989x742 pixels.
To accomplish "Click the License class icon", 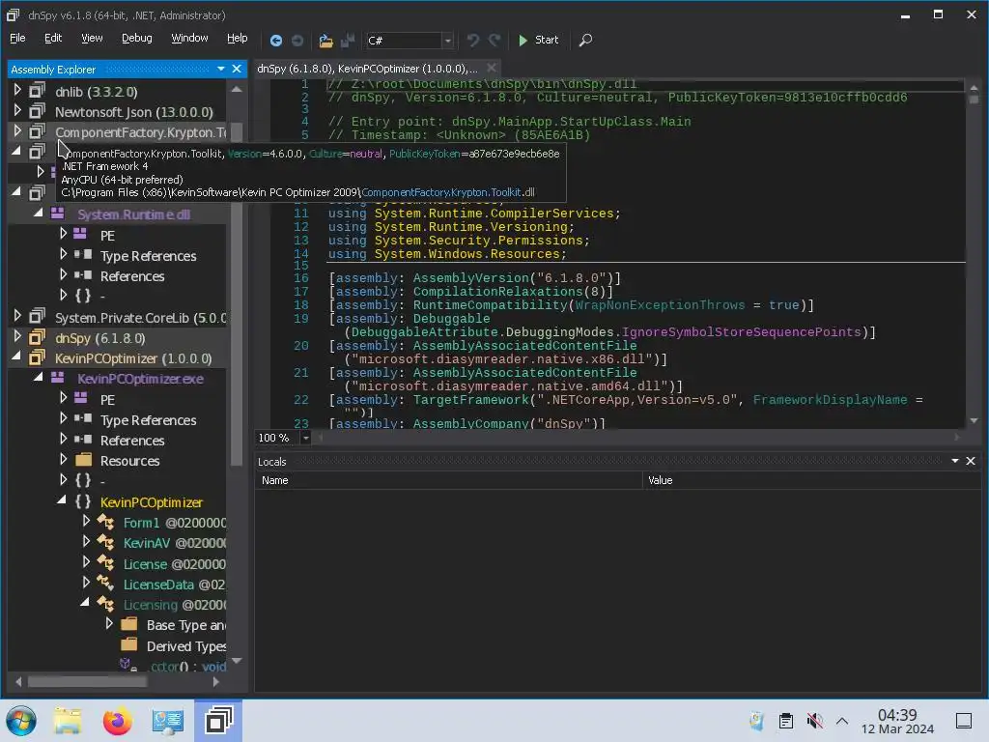I will tap(105, 563).
